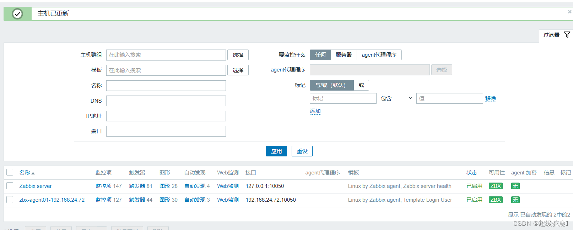
Task: Click the 标记 tag name field
Action: coord(343,98)
